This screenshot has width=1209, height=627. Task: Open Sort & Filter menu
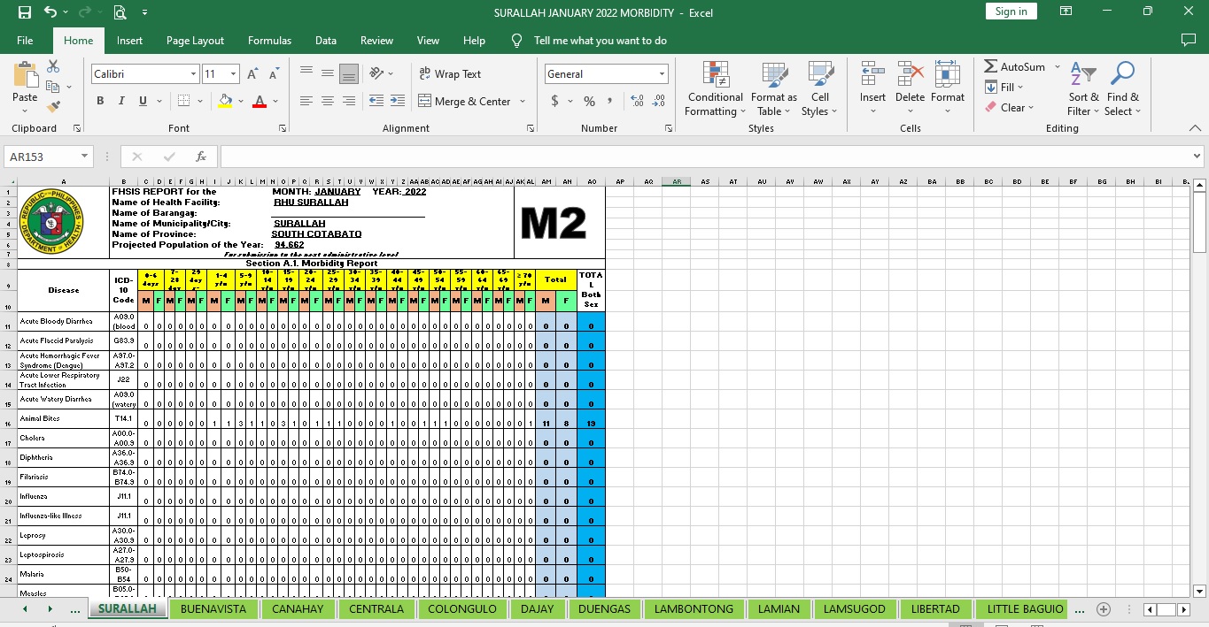click(1083, 88)
